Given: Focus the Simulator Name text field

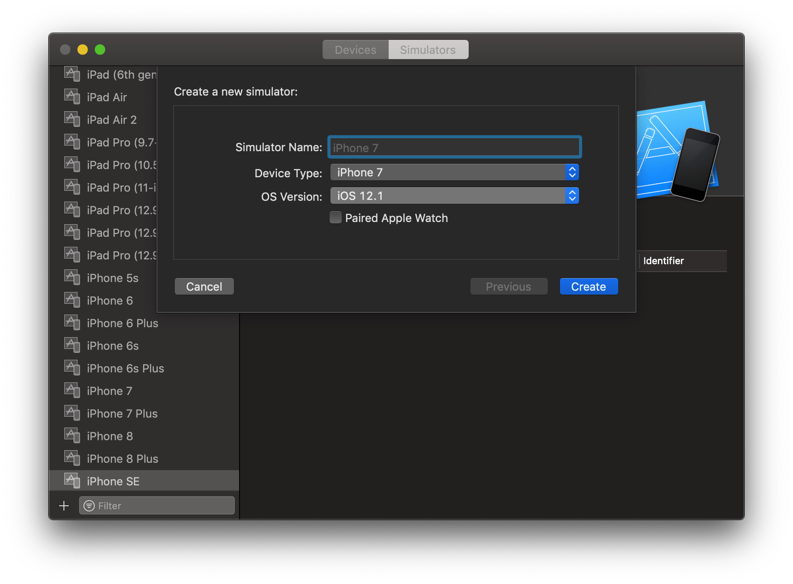Looking at the screenshot, I should [455, 147].
